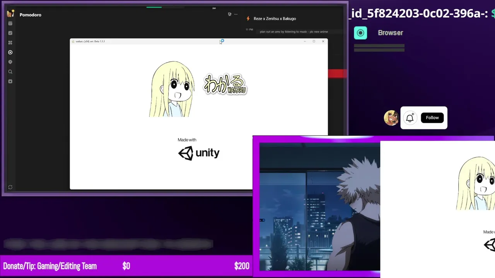Open the four-leaf matrix icon in the sidebar
Image resolution: width=495 pixels, height=278 pixels.
click(10, 43)
